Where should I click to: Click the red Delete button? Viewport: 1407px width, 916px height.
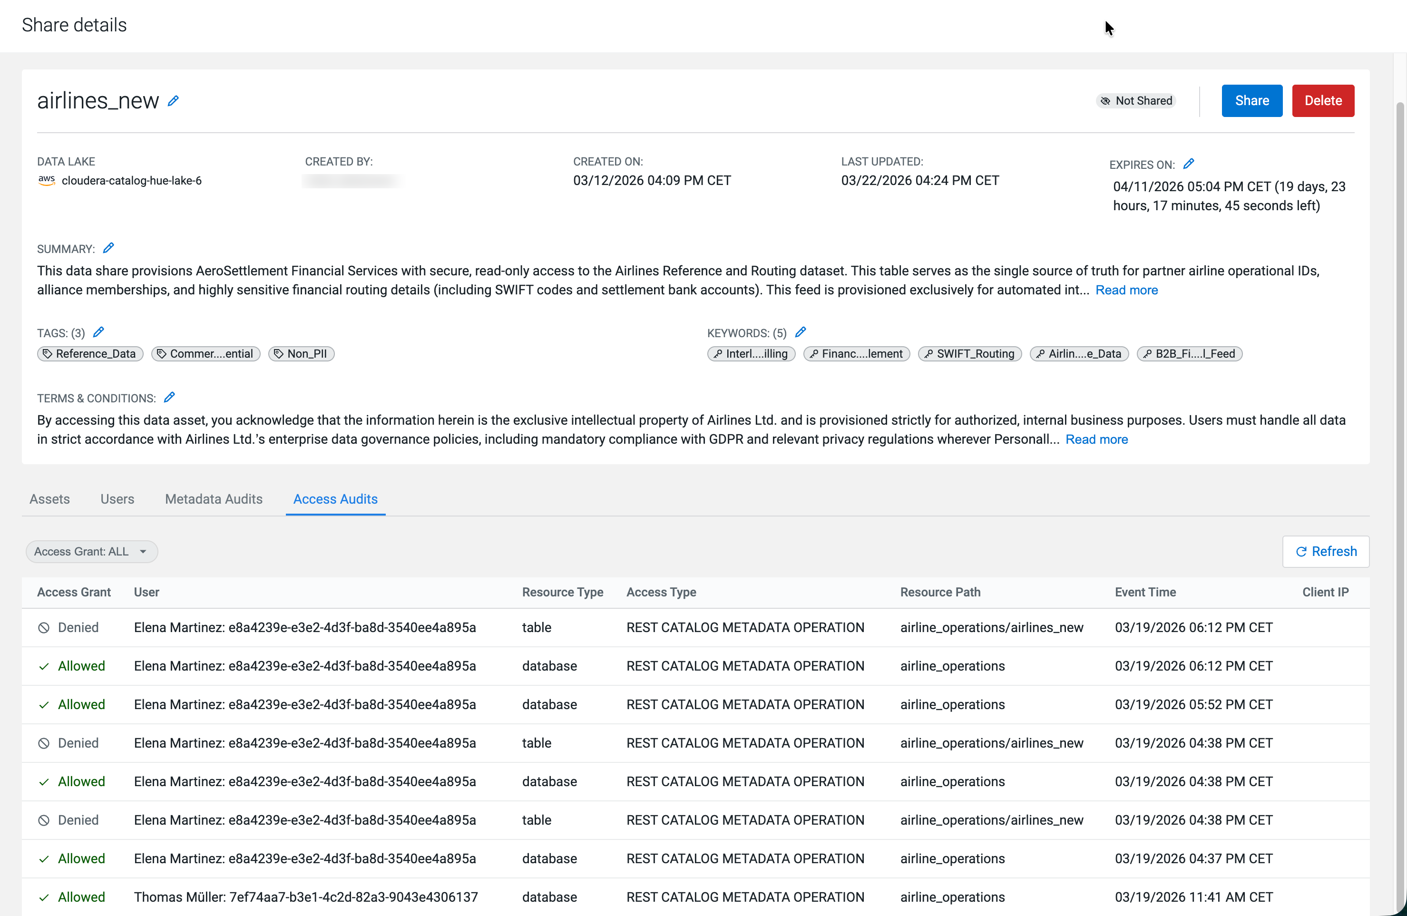pyautogui.click(x=1322, y=101)
